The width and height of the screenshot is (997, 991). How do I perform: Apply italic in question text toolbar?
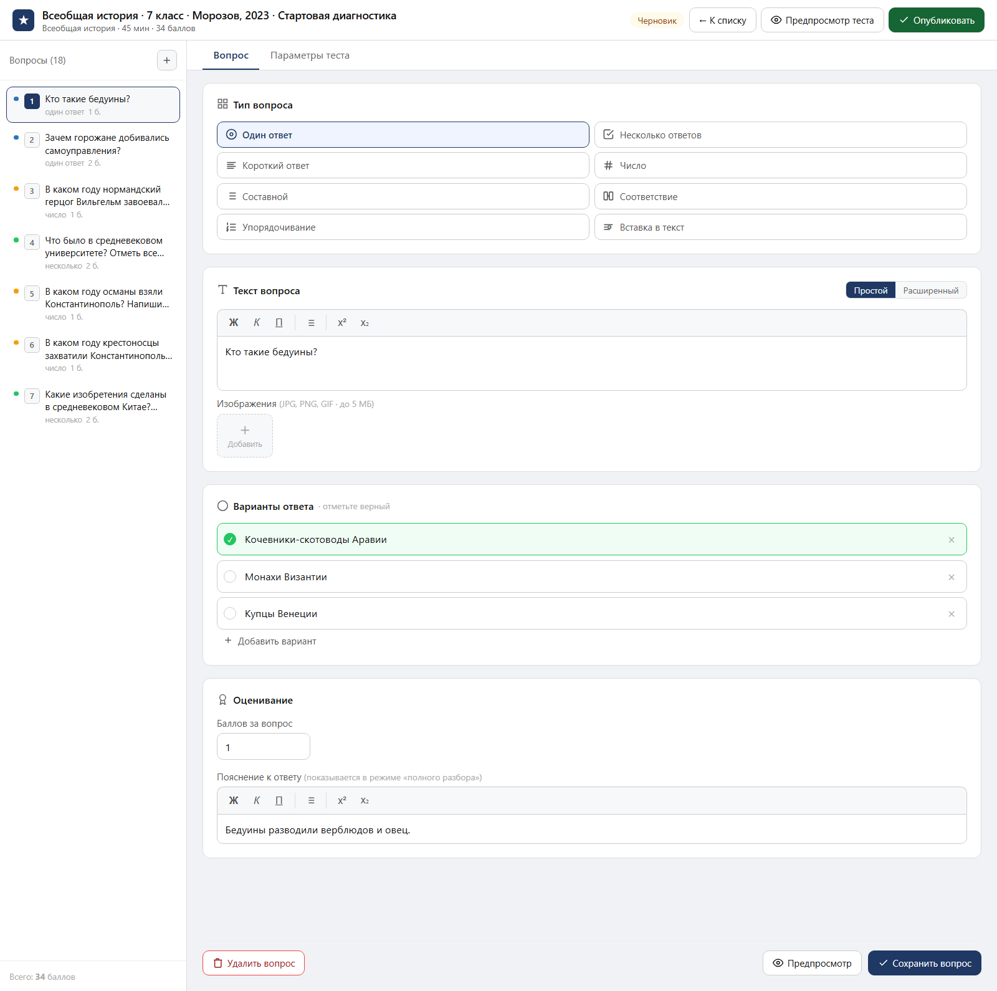pyautogui.click(x=257, y=323)
